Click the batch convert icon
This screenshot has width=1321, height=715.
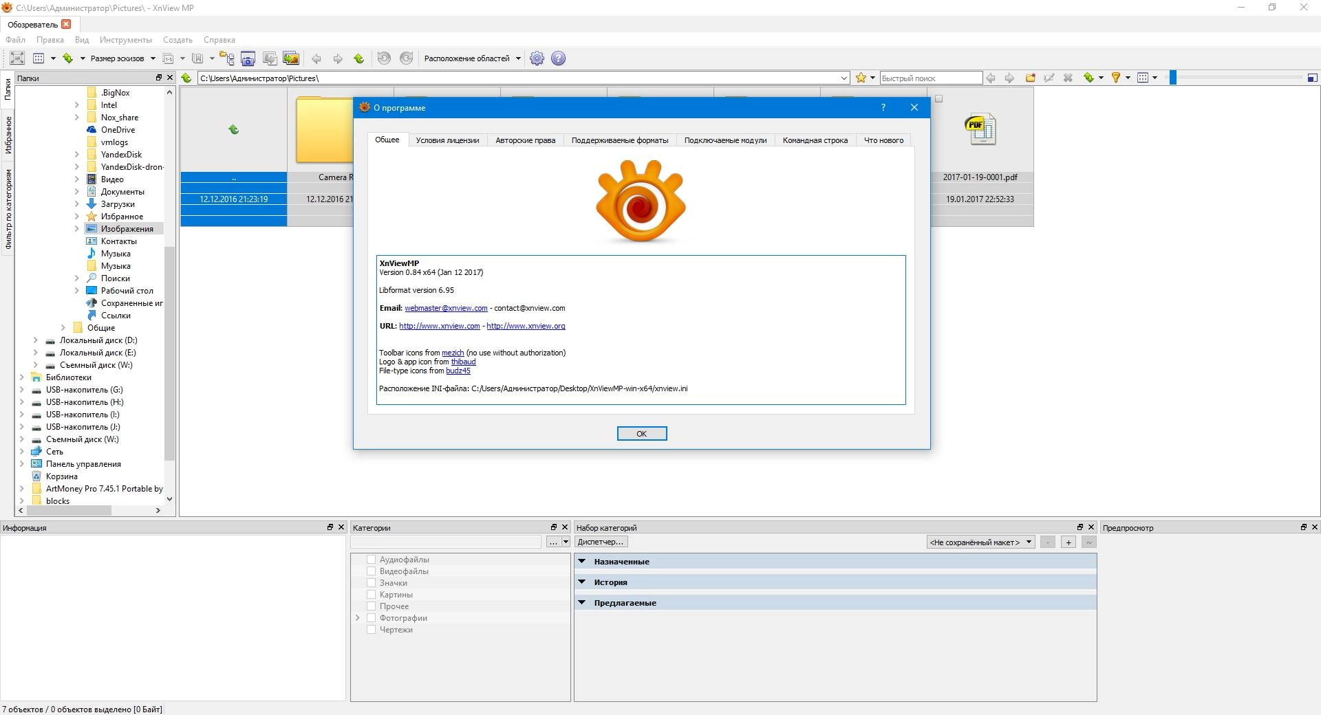click(270, 58)
